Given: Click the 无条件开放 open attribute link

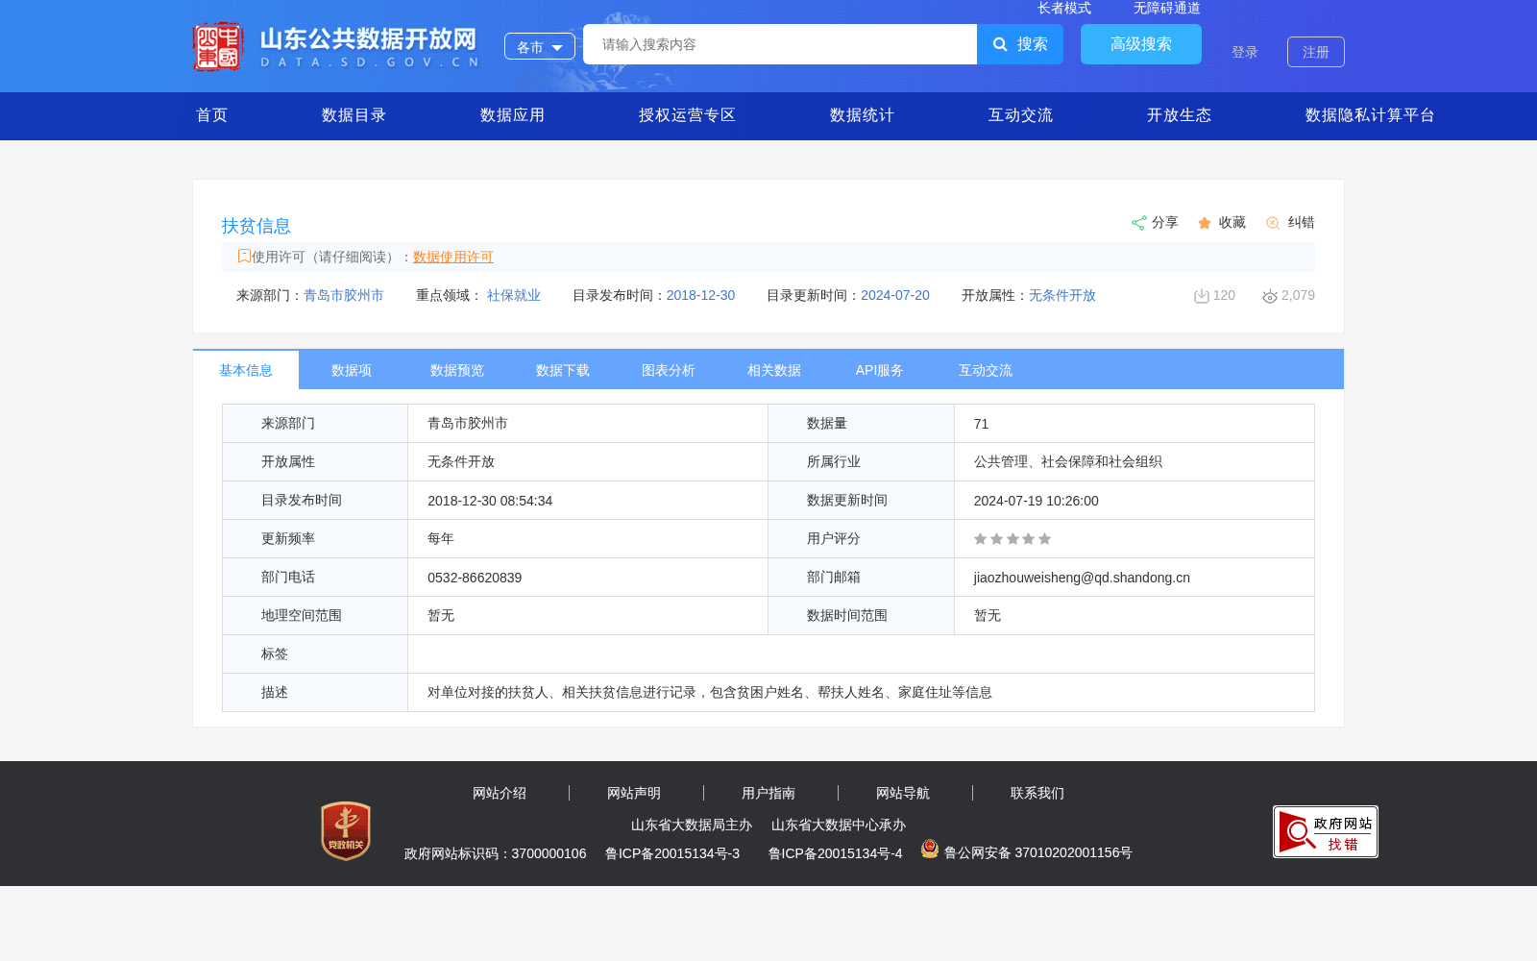Looking at the screenshot, I should point(1062,295).
